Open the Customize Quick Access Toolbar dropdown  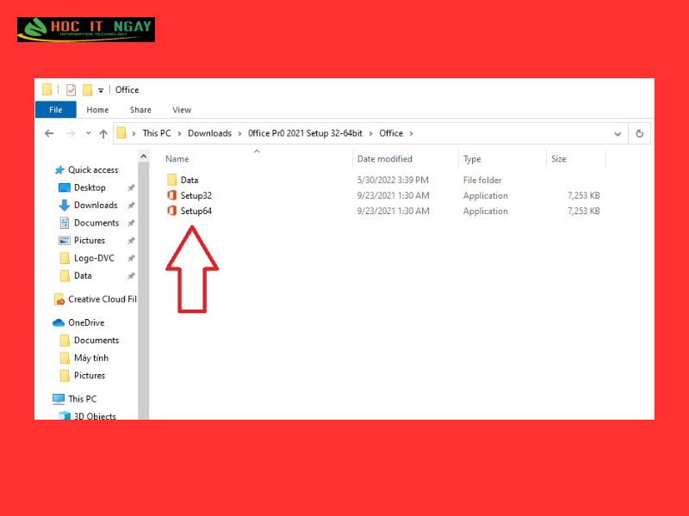pyautogui.click(x=101, y=90)
